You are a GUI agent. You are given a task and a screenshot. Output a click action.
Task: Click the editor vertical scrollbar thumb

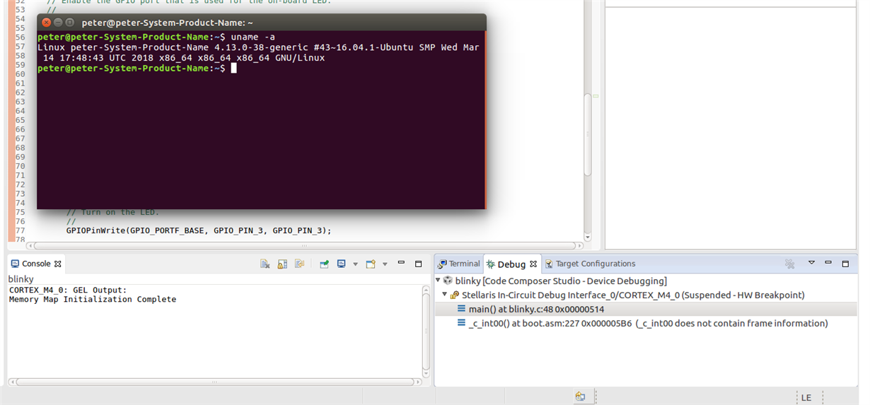click(x=587, y=134)
